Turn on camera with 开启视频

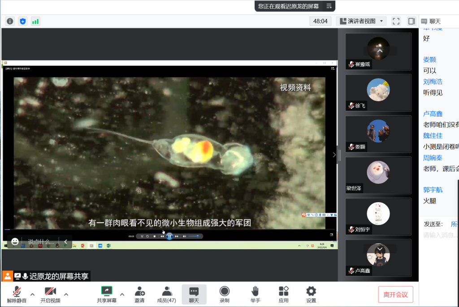pyautogui.click(x=50, y=294)
